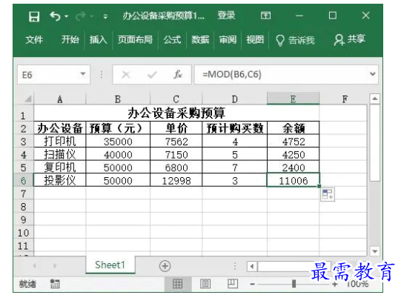The image size is (401, 295).
Task: Open the Undo history dropdown arrow
Action: click(x=66, y=16)
